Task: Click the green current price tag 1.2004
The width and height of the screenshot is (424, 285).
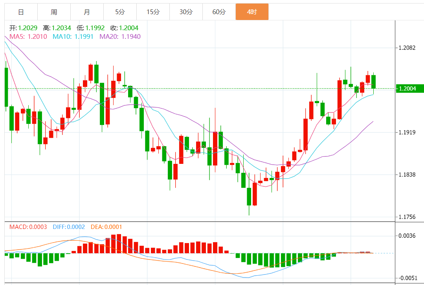Action: point(410,89)
